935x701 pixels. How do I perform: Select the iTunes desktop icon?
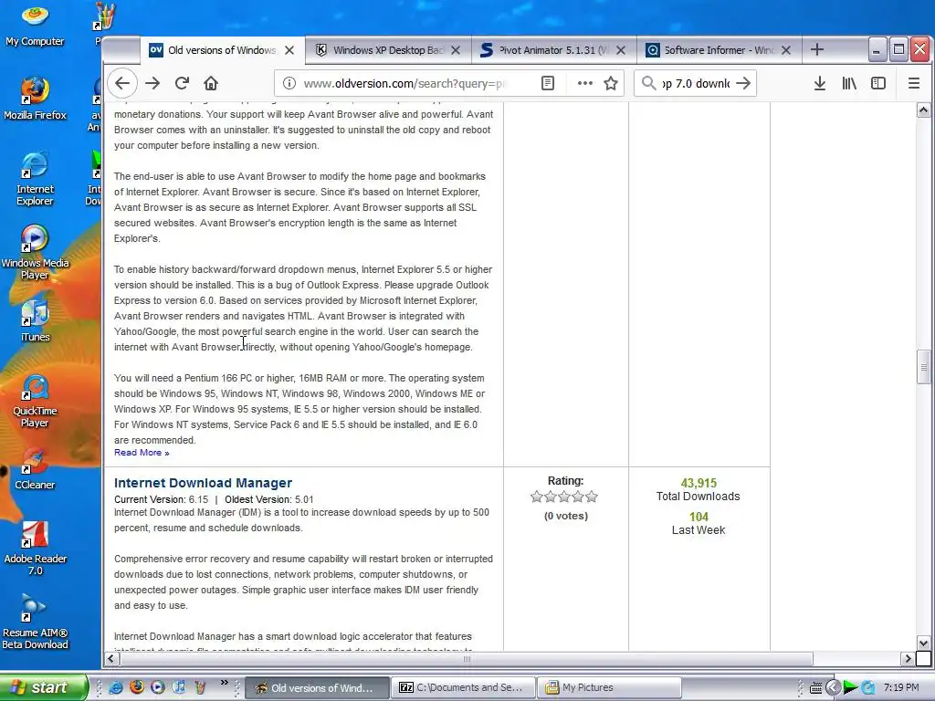[35, 320]
